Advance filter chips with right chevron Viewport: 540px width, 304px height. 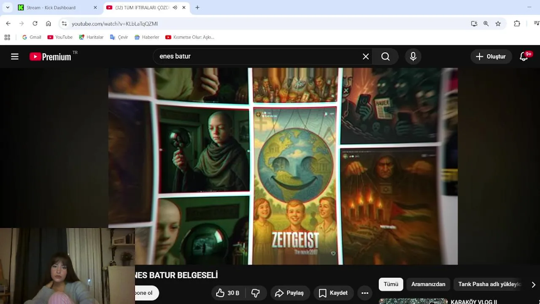[533, 285]
